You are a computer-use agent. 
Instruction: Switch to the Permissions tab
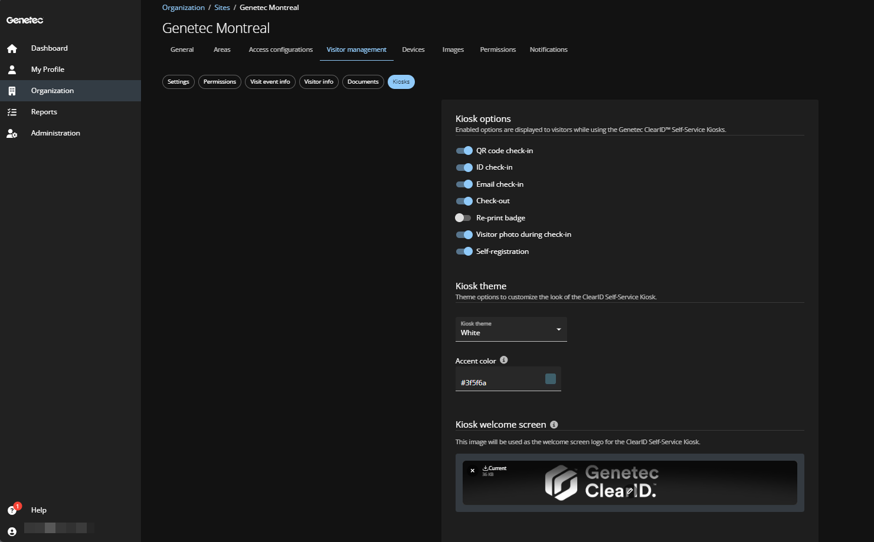tap(498, 49)
